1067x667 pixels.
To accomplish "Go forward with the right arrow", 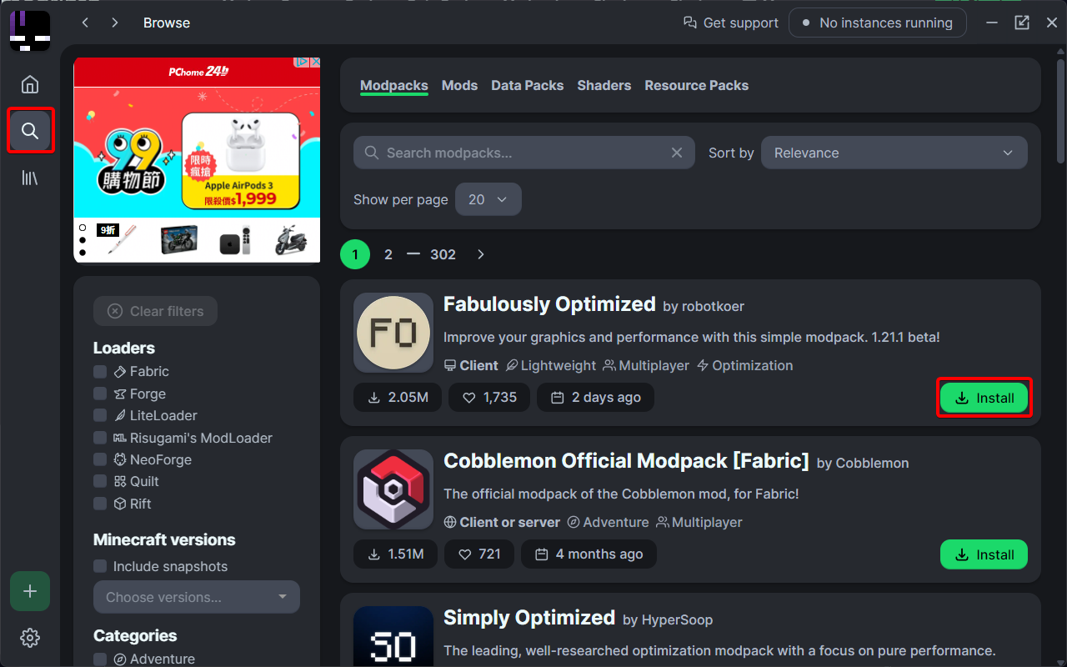I will pos(115,23).
